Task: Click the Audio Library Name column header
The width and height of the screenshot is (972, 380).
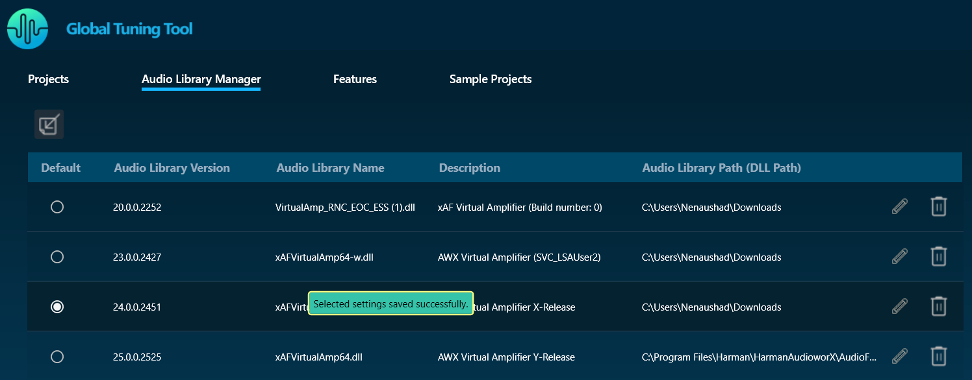Action: [330, 168]
